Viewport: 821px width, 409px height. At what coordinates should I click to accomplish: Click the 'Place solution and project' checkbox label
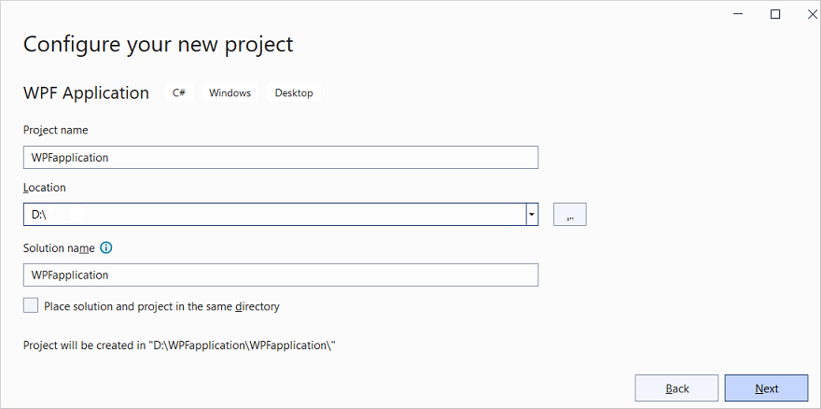coord(161,306)
